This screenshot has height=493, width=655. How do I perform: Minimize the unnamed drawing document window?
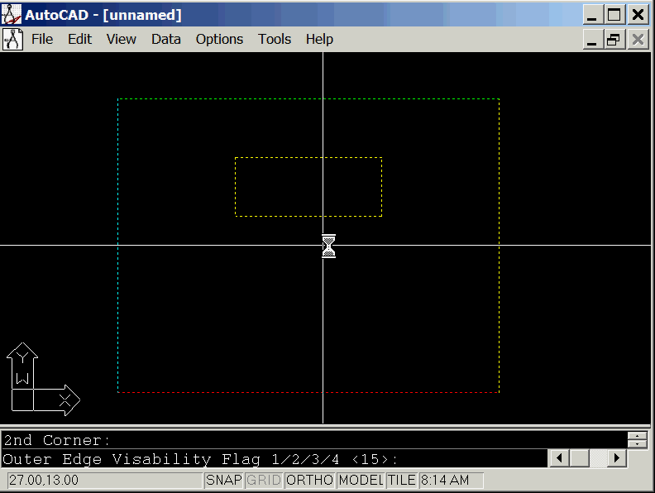[x=592, y=40]
